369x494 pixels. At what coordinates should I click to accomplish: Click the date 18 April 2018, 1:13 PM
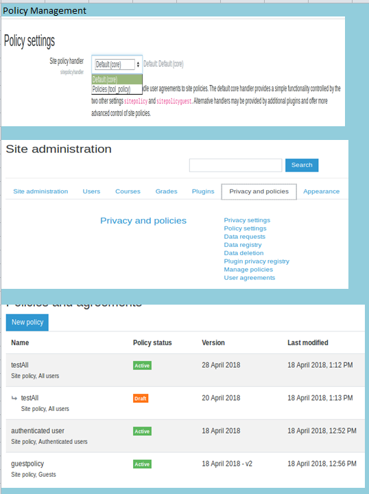(320, 398)
